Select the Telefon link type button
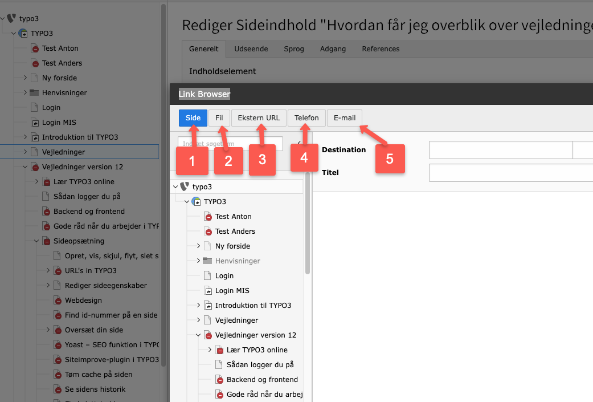Image resolution: width=593 pixels, height=402 pixels. (x=306, y=118)
